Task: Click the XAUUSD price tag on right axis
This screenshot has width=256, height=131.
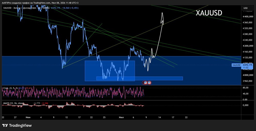Action: point(236,65)
